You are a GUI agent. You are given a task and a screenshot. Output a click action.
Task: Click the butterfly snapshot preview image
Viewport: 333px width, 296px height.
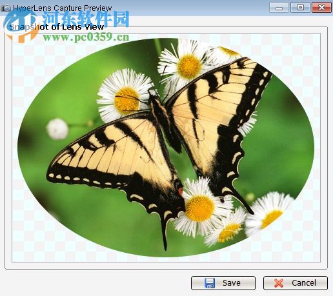click(x=166, y=148)
